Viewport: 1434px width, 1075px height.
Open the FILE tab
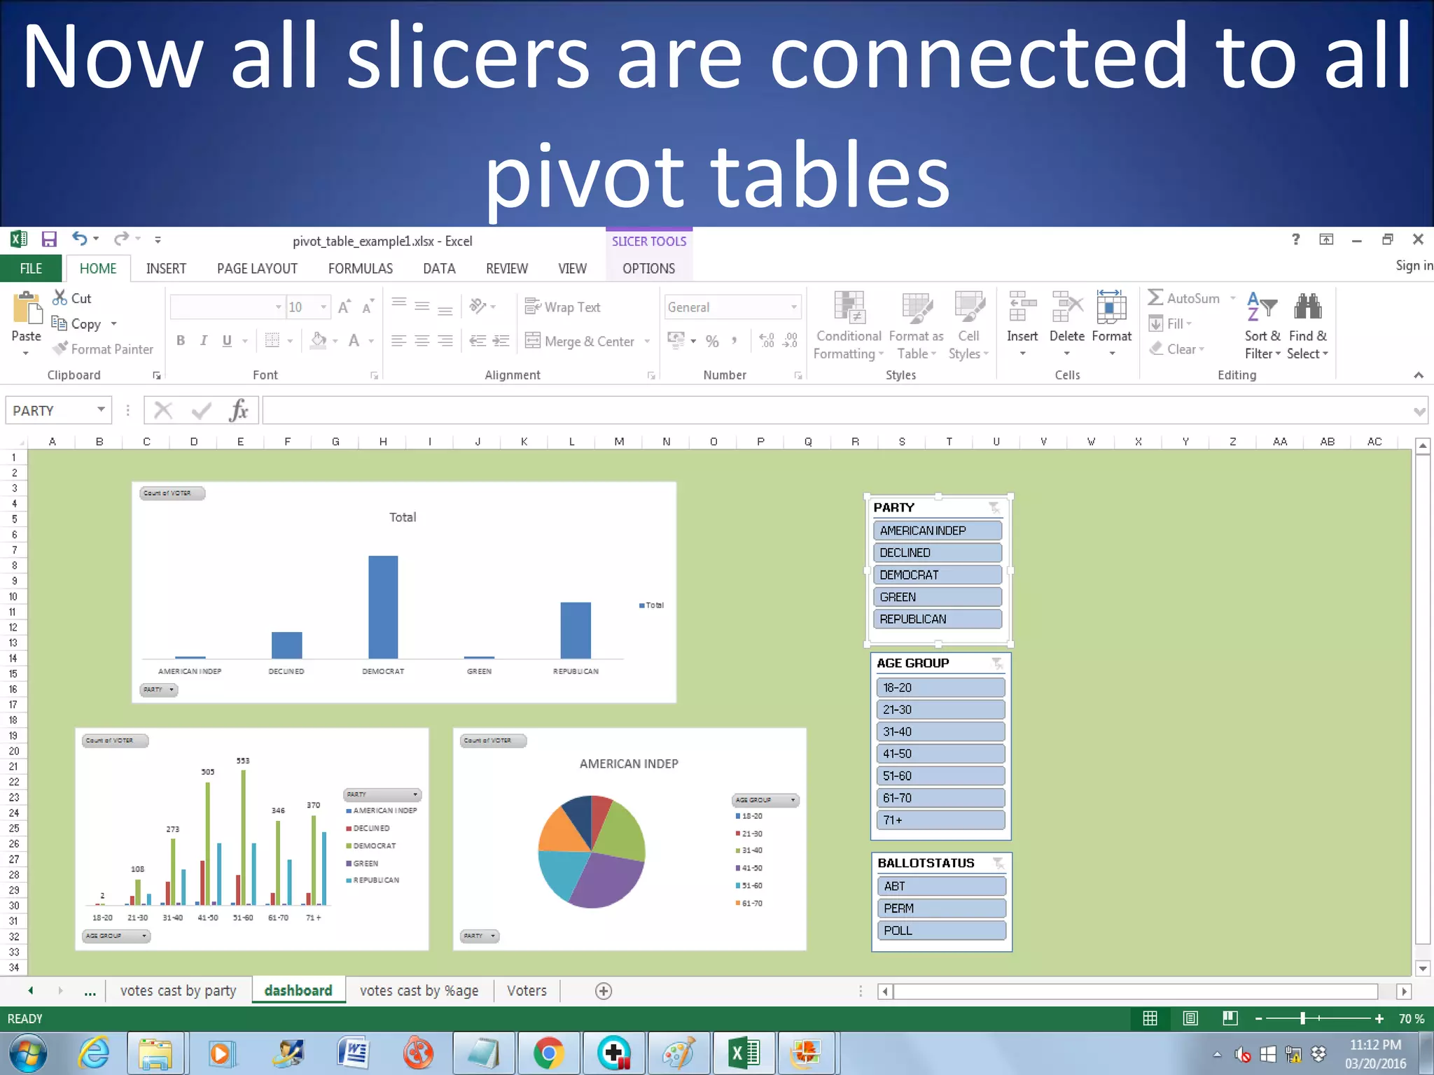31,268
